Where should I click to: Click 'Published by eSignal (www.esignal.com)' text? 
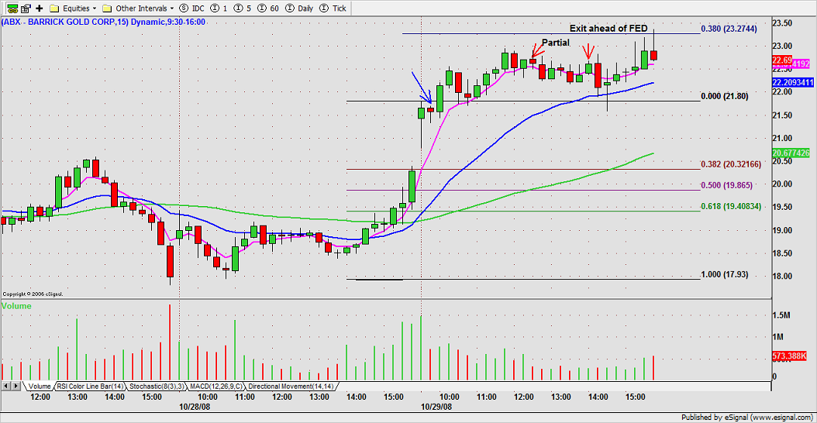coord(748,418)
